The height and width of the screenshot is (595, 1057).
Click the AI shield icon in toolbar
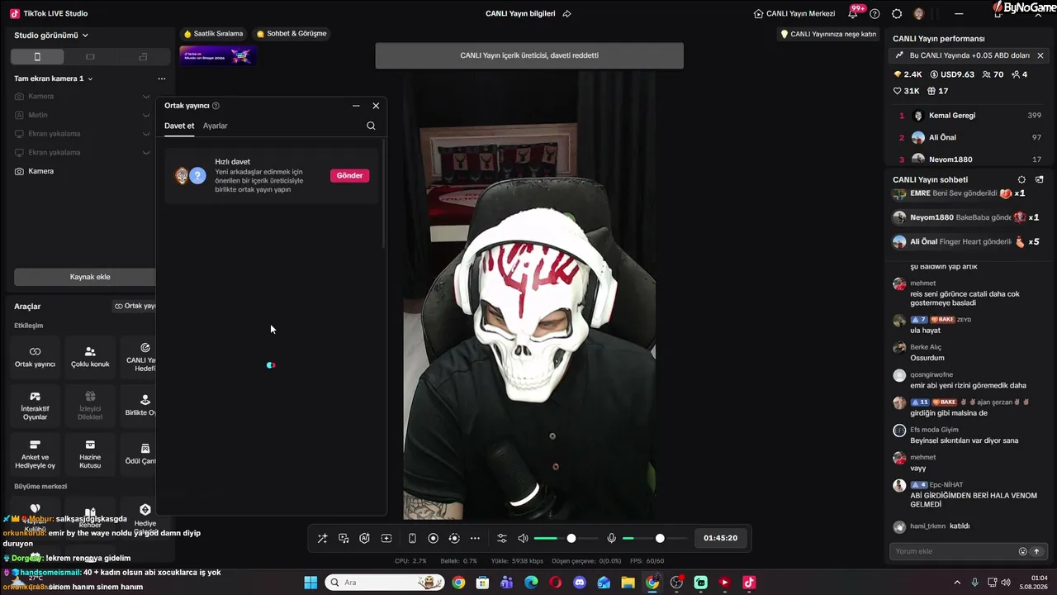364,538
